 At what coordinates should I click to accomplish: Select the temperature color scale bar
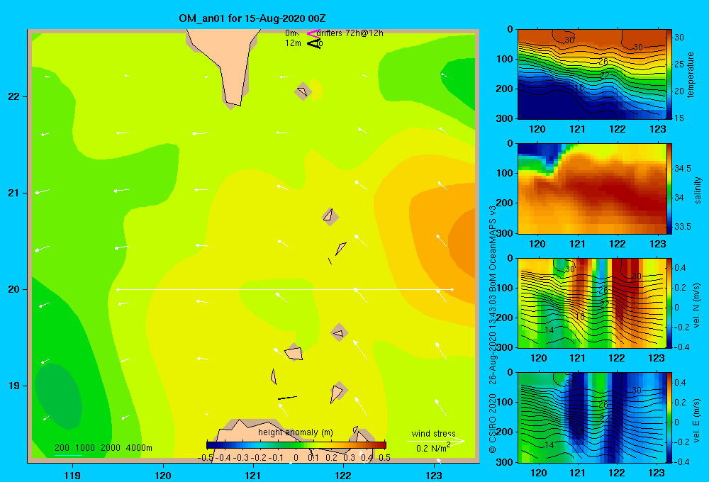pos(669,74)
